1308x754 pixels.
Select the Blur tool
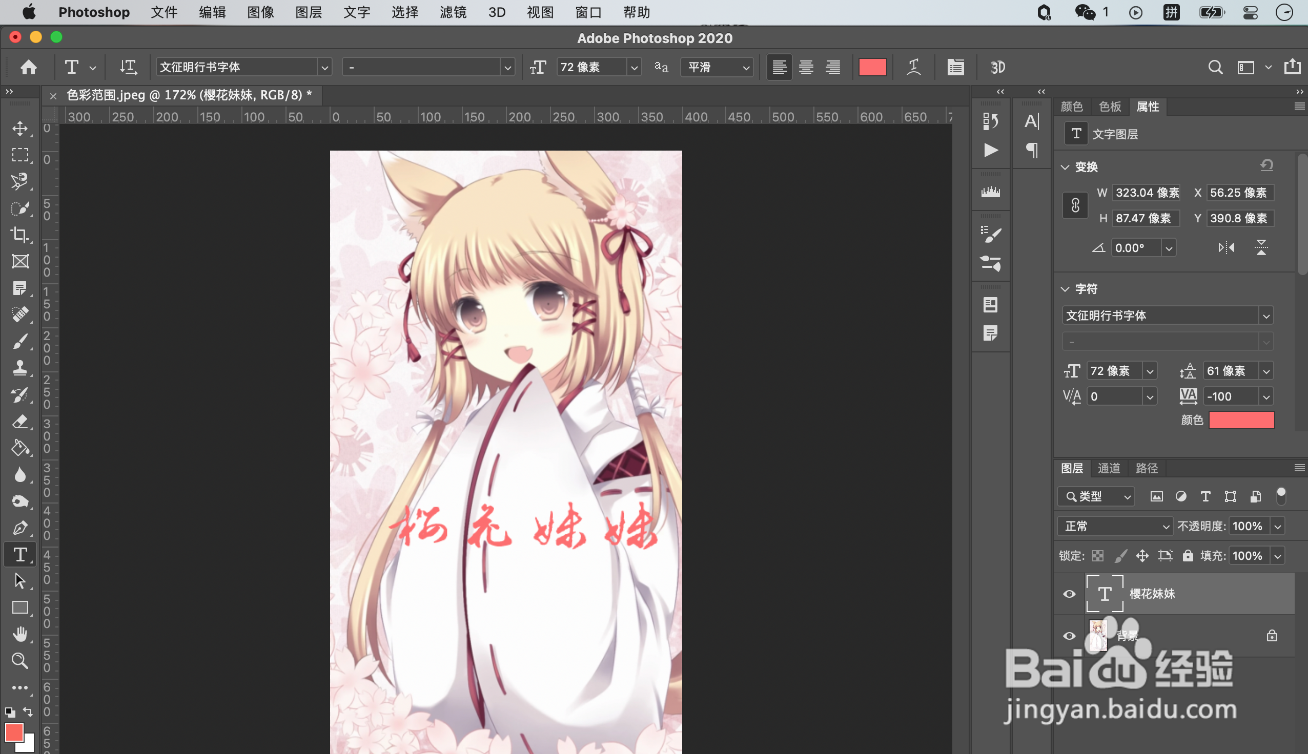[20, 475]
